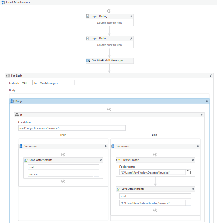Expand the first Input Dialog activity

click(x=131, y=16)
